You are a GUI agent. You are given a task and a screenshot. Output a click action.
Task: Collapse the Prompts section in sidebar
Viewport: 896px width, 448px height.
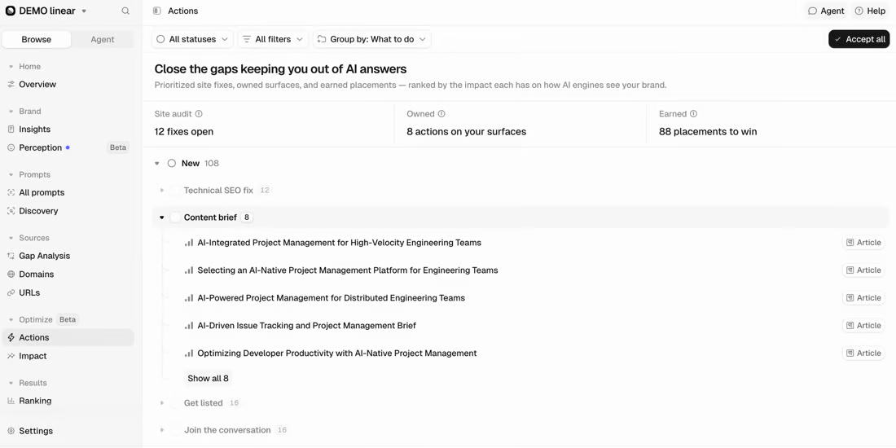11,175
